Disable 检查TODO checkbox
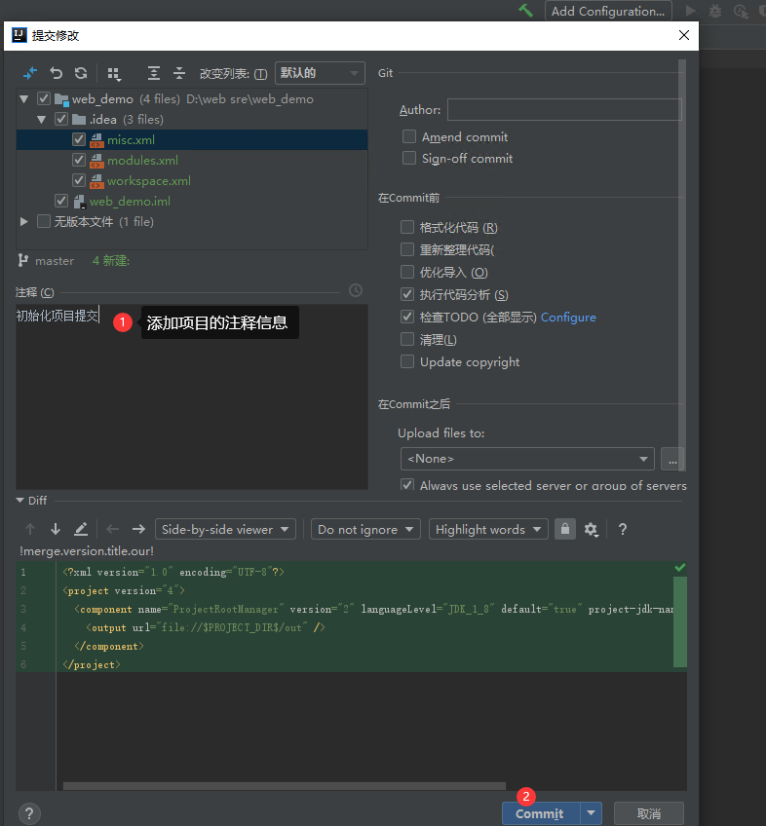The width and height of the screenshot is (766, 826). [x=407, y=317]
